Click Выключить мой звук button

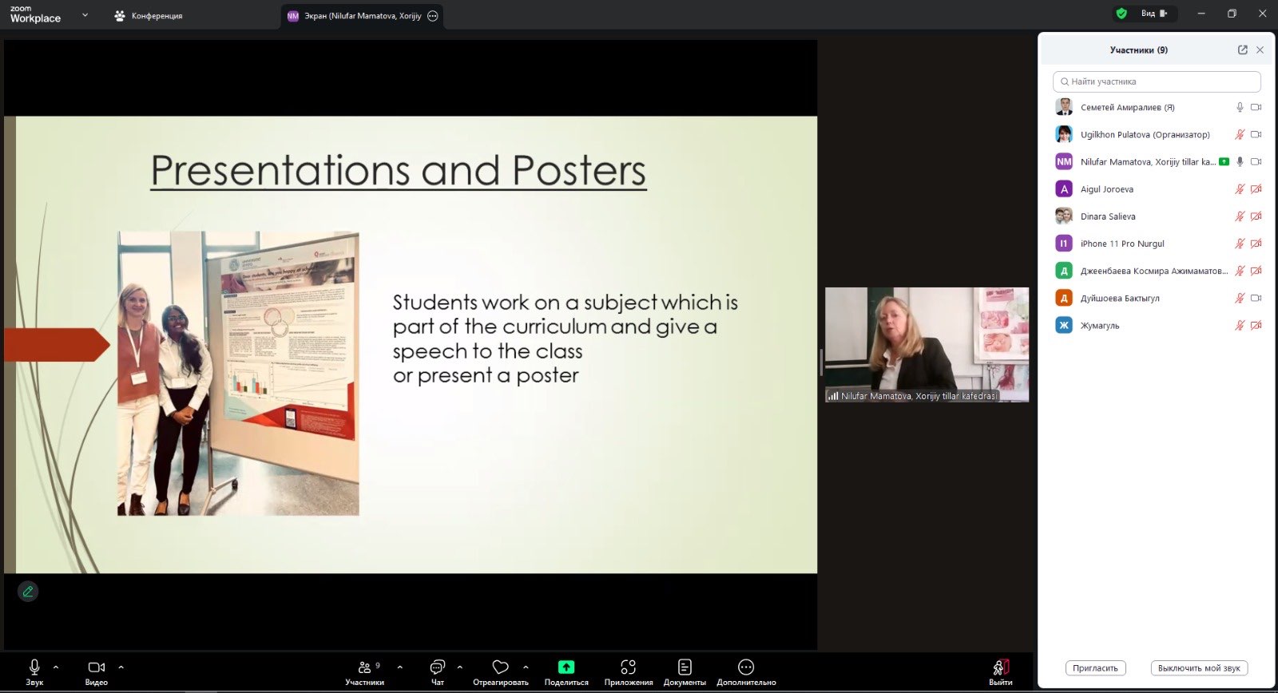[1198, 668]
